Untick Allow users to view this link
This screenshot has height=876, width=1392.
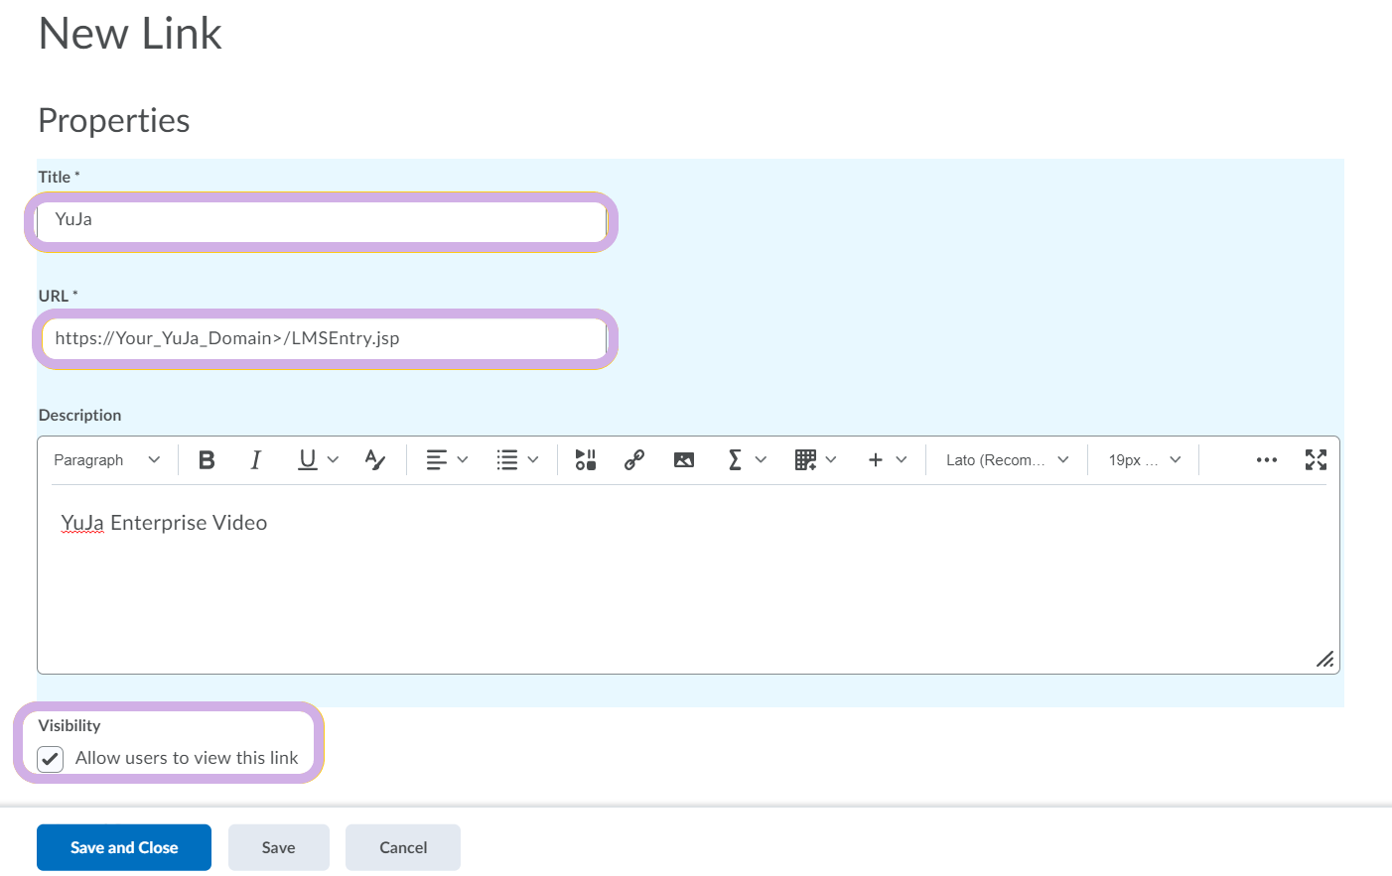tap(51, 759)
